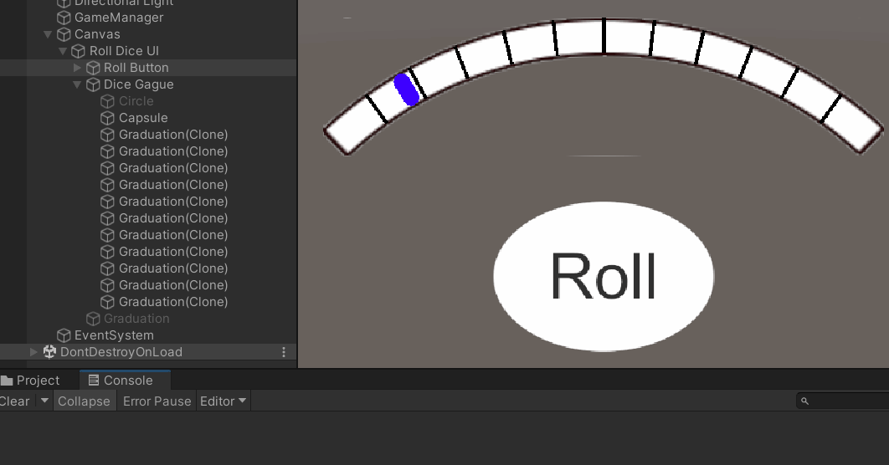Select the inactive Graduation object
Viewport: 889px width, 465px height.
pos(136,319)
